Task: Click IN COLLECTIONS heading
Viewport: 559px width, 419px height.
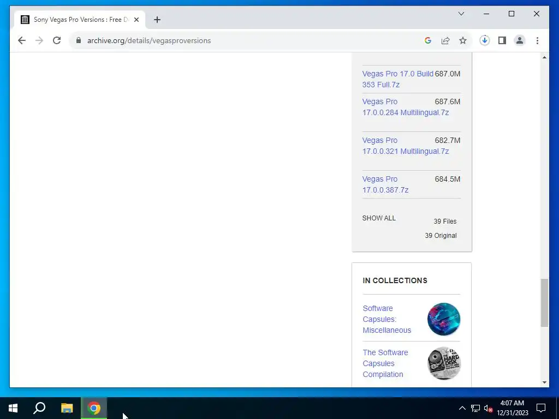Action: [395, 280]
